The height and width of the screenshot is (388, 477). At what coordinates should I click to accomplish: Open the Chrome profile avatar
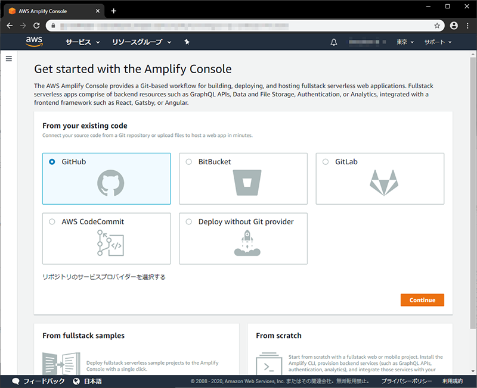tap(454, 26)
